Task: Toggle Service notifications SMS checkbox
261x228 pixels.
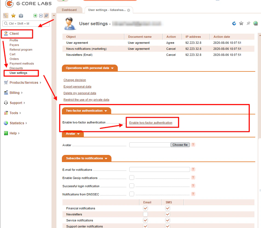Action: point(168,220)
